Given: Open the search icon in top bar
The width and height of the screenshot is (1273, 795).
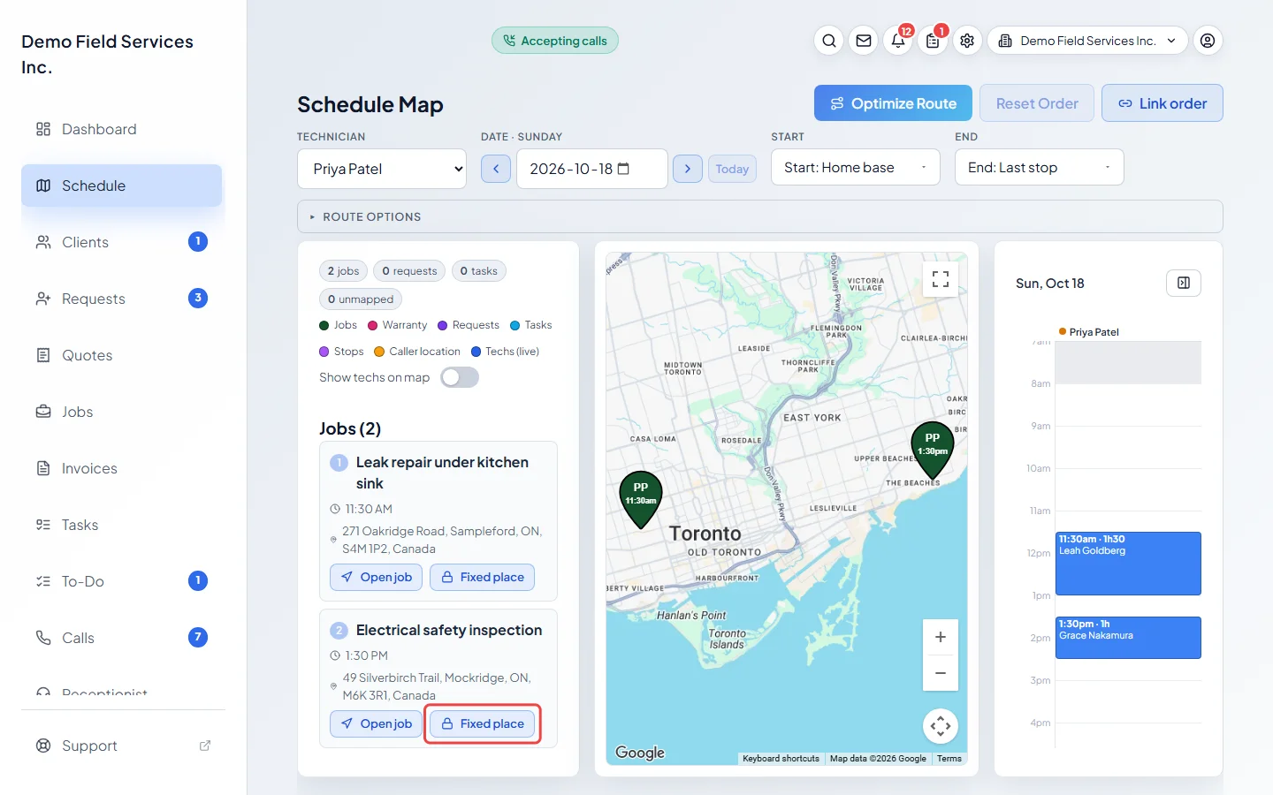Looking at the screenshot, I should [x=829, y=41].
